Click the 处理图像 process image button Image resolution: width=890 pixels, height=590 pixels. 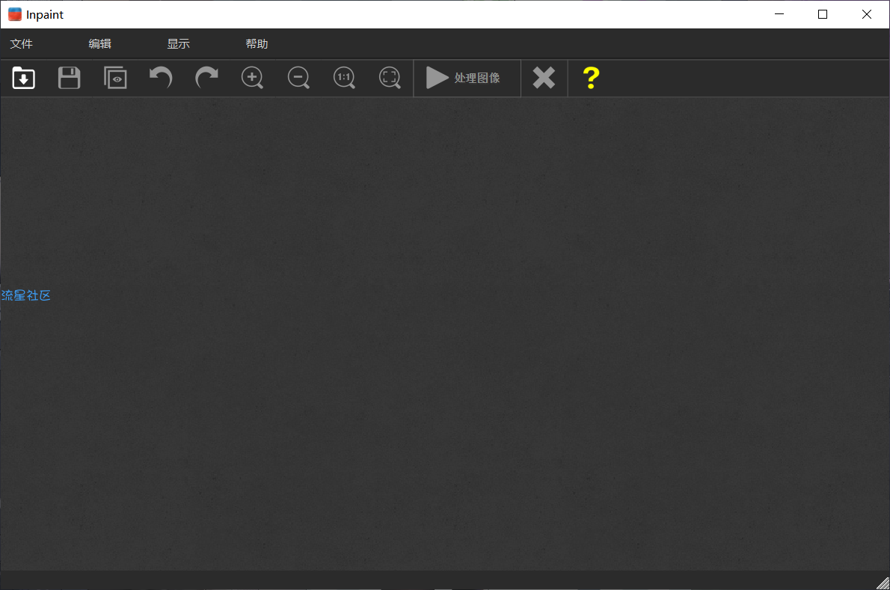pyautogui.click(x=467, y=78)
